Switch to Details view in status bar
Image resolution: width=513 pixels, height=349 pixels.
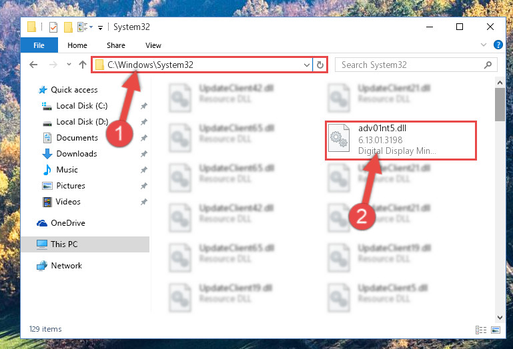pos(480,330)
